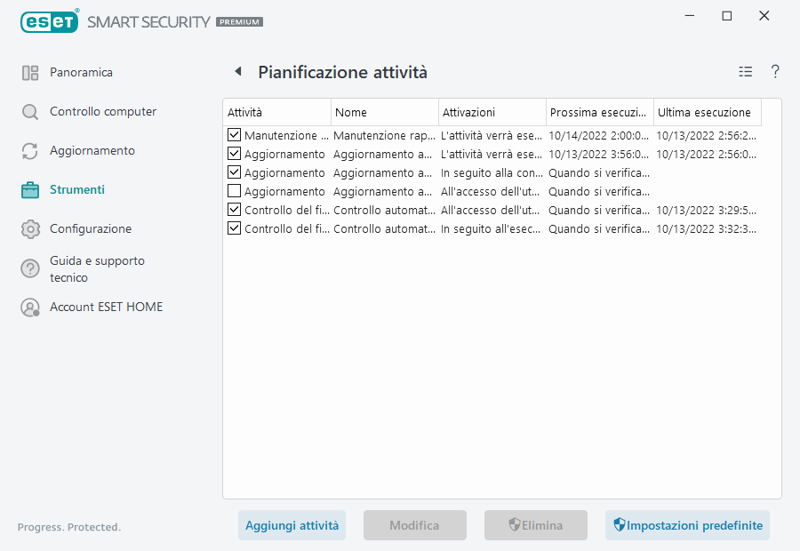
Task: Click the Aggiornamento refresh icon
Action: tap(30, 151)
